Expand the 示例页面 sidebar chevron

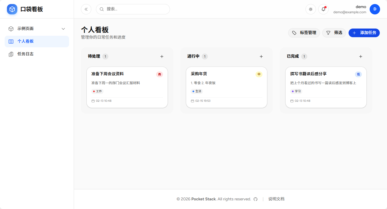point(63,29)
